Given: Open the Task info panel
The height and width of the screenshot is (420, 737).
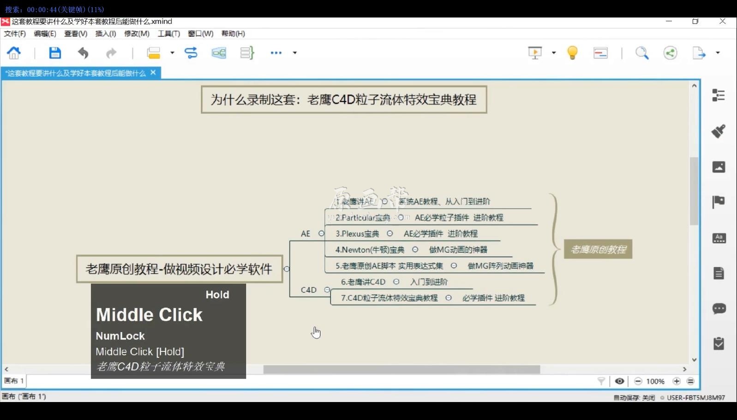Looking at the screenshot, I should [x=719, y=344].
